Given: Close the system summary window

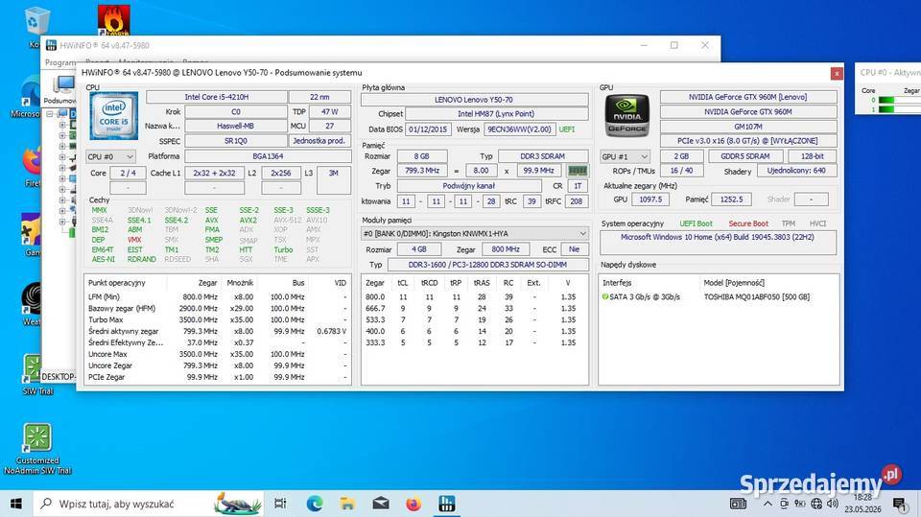Looking at the screenshot, I should [x=837, y=74].
